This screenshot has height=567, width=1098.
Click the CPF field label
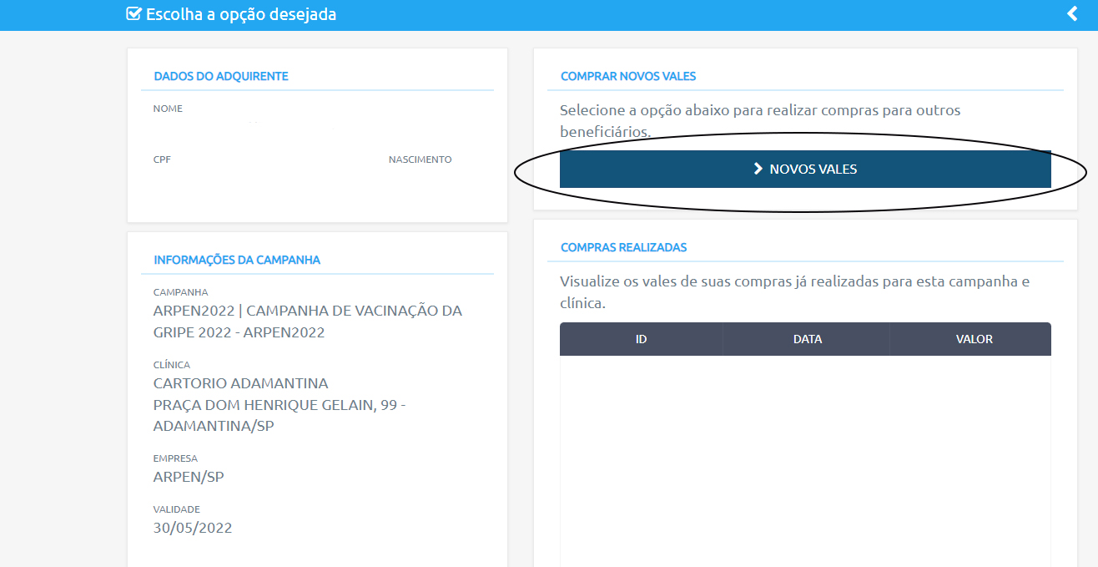click(x=162, y=159)
